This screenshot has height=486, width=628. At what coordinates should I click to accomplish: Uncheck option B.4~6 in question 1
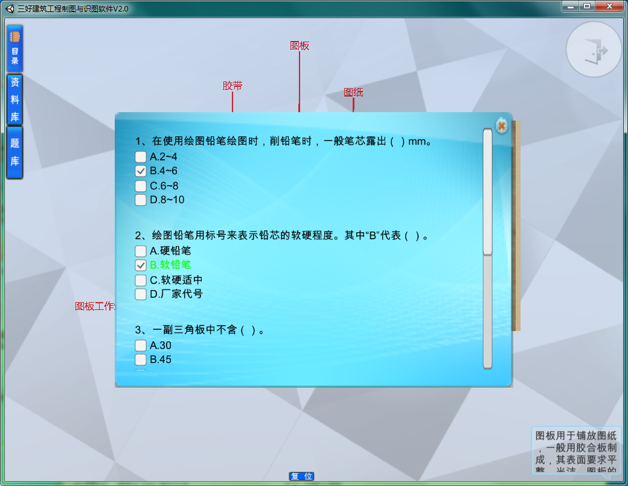pyautogui.click(x=141, y=171)
